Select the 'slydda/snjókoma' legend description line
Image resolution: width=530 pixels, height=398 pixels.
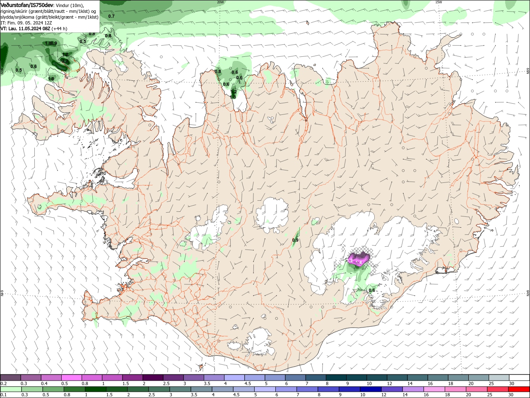pos(49,17)
